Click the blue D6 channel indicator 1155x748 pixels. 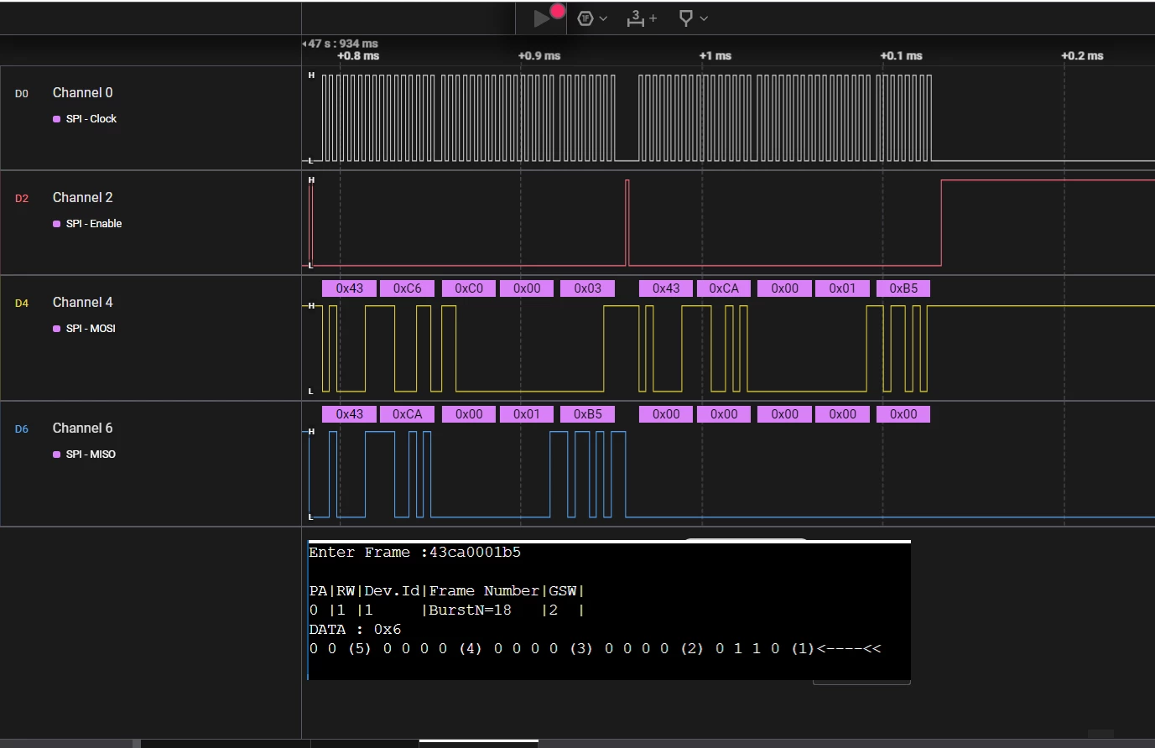tap(22, 429)
